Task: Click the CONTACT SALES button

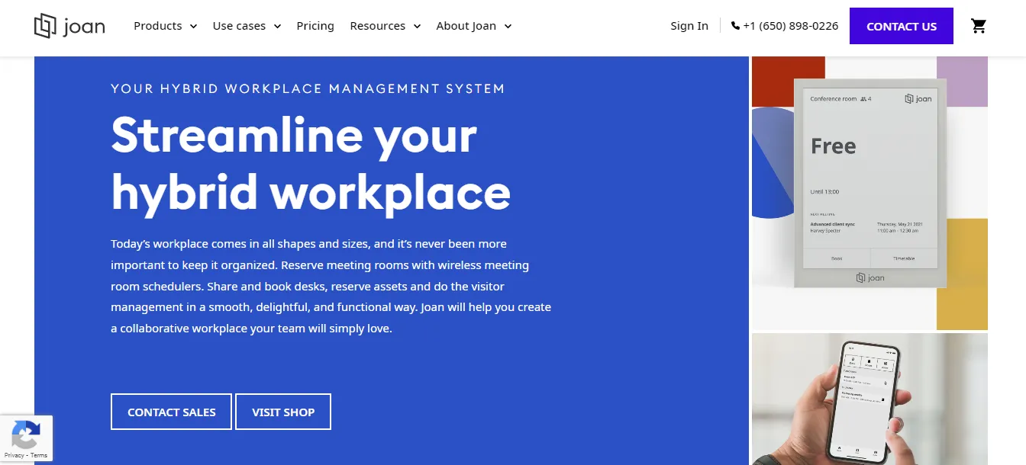Action: click(171, 412)
